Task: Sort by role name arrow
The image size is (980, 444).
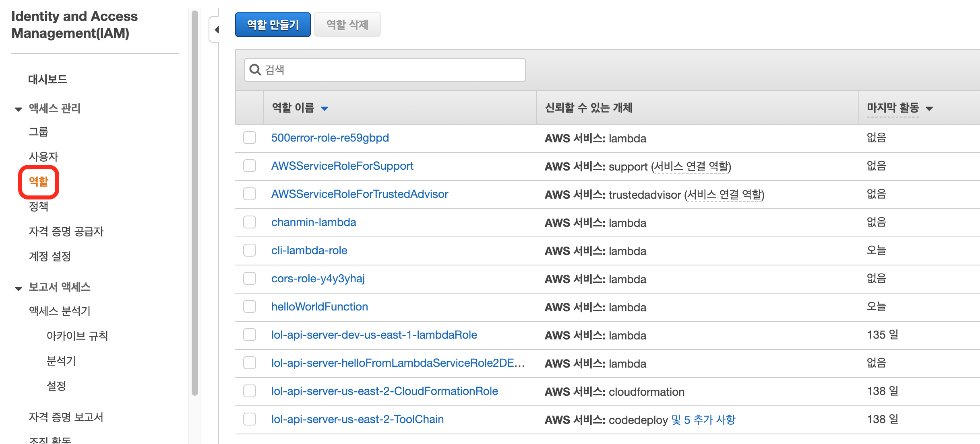Action: coord(325,109)
